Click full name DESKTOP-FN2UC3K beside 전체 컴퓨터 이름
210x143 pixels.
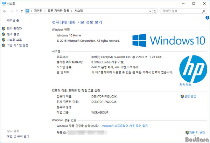point(104,102)
